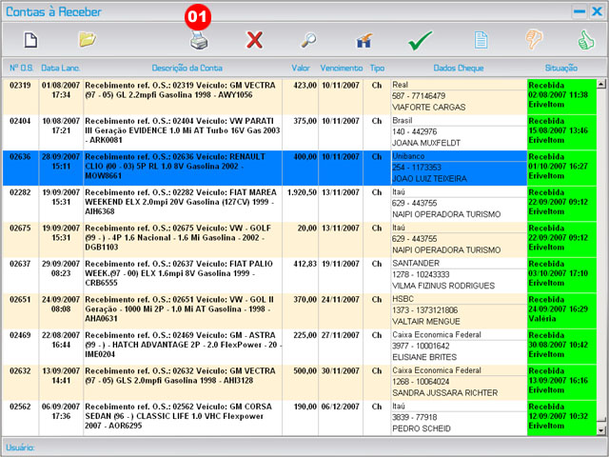The height and width of the screenshot is (457, 609).
Task: Click the VW GOLF DGB1103 description
Action: point(178,238)
